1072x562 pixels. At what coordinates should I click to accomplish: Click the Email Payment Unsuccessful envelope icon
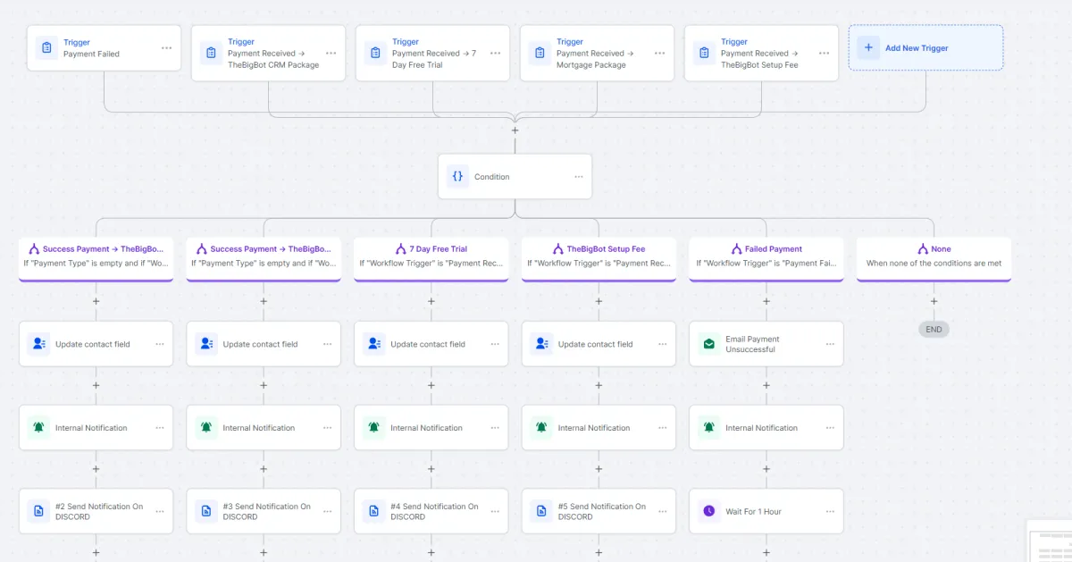(x=709, y=344)
